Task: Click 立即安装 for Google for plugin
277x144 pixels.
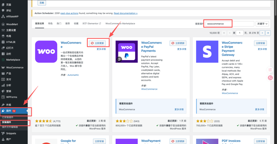Action: tap(99, 141)
